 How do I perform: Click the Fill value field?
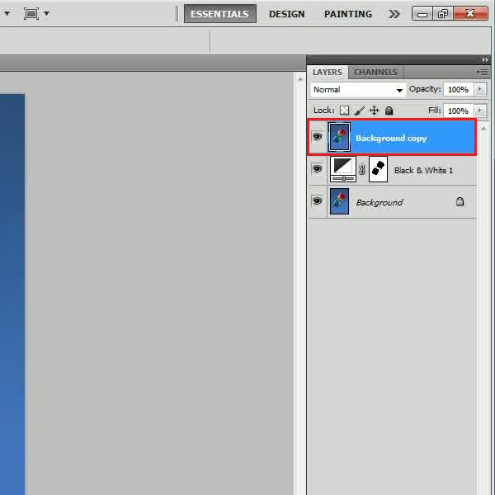pos(458,111)
